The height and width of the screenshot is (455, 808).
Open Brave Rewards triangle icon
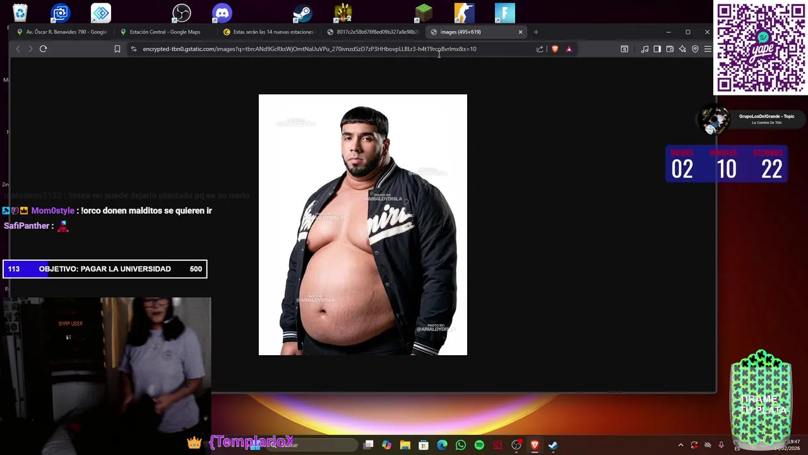point(569,49)
